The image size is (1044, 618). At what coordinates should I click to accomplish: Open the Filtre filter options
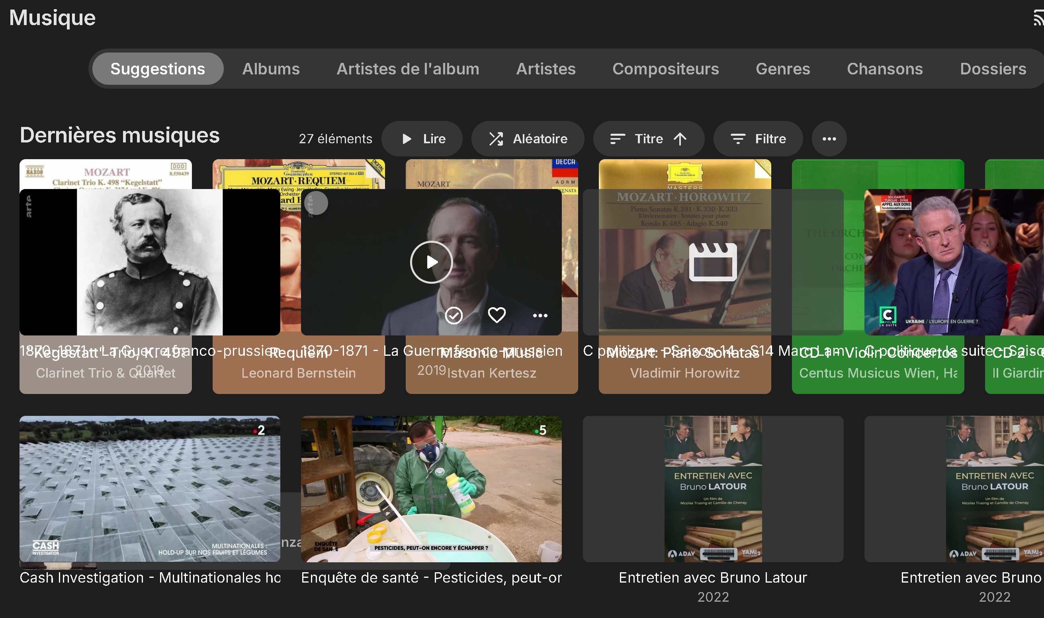pyautogui.click(x=758, y=138)
